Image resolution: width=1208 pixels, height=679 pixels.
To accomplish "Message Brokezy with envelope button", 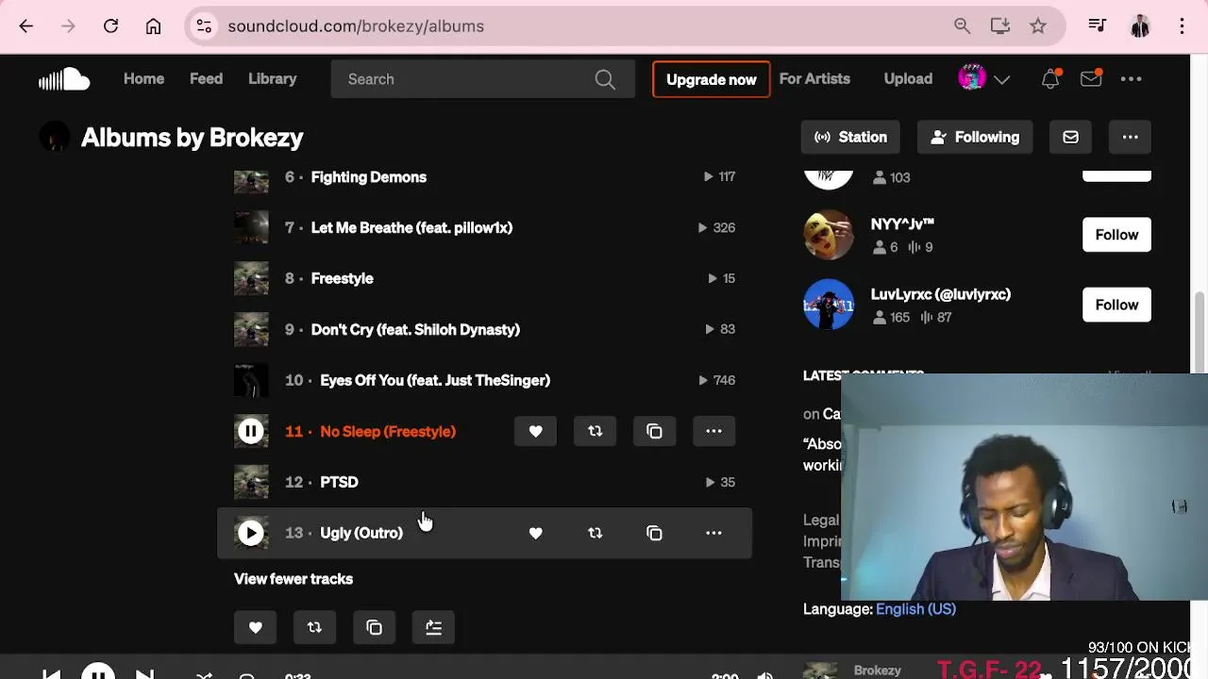I will tap(1070, 138).
